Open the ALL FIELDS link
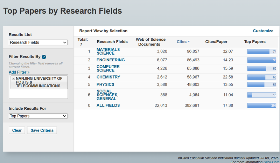 point(108,106)
